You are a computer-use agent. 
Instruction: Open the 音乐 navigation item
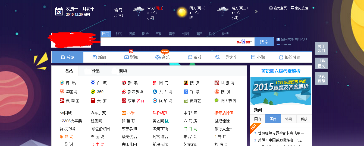coord(162,57)
